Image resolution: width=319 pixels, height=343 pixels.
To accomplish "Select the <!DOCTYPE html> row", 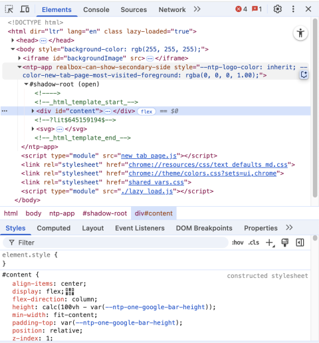I will [35, 23].
